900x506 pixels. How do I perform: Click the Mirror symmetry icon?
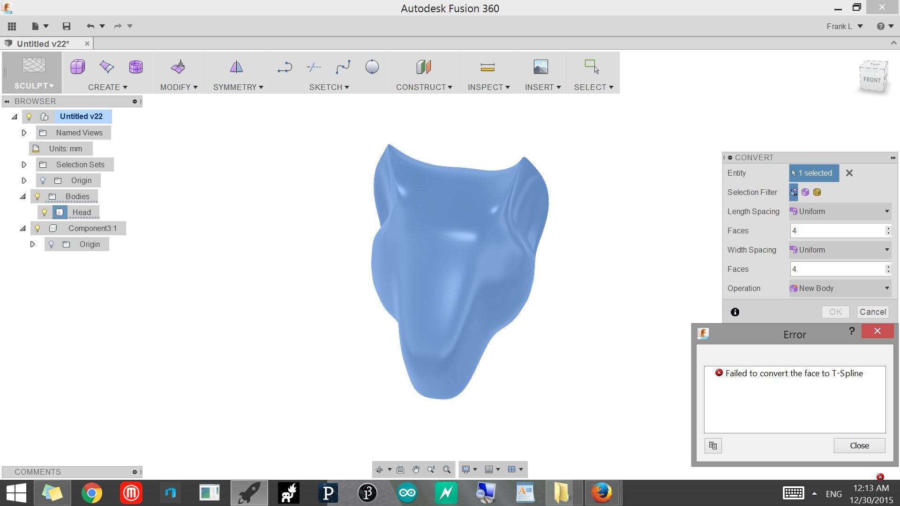[237, 67]
